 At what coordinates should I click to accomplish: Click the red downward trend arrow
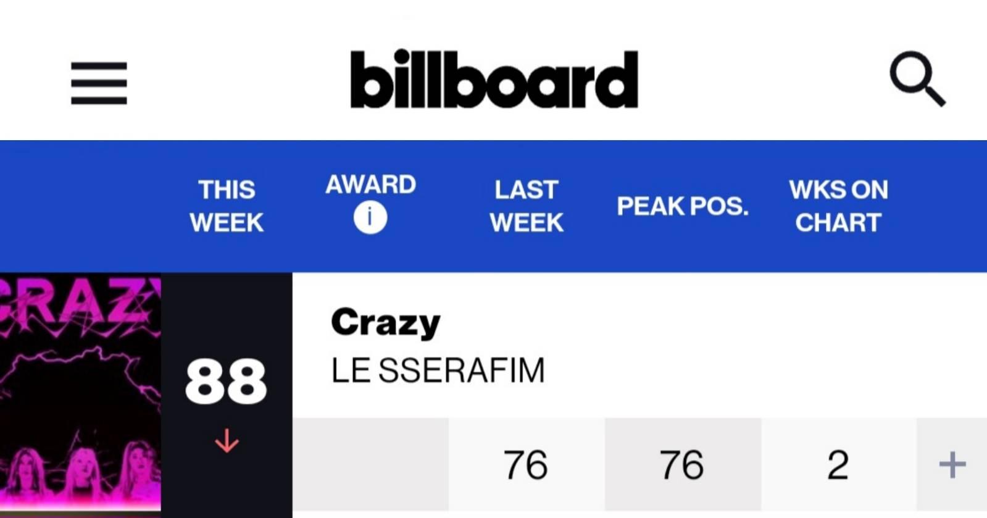227,441
